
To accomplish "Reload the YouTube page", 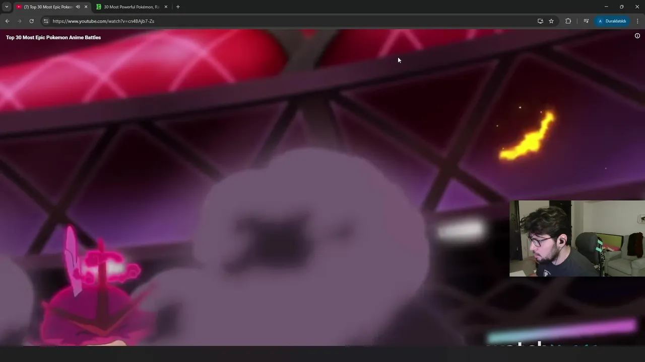I will (x=31, y=21).
